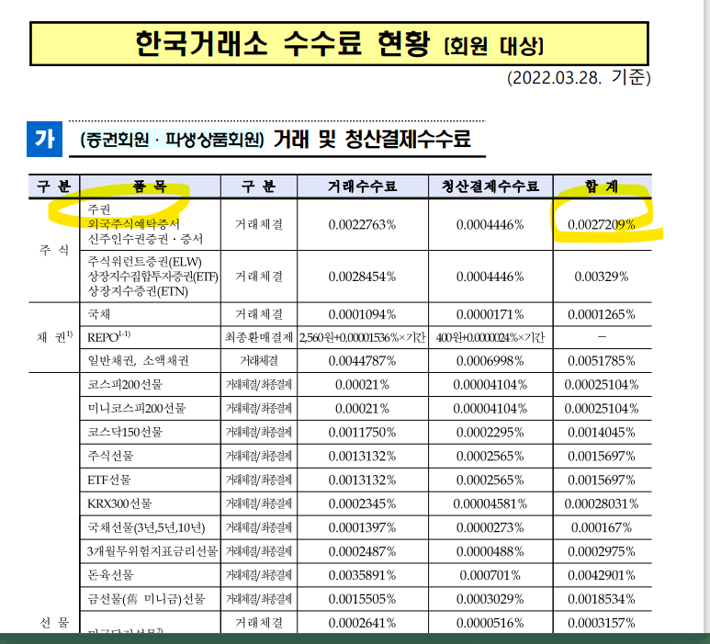This screenshot has width=710, height=644.
Task: Click heading '거래 및 청산결제수수료'
Action: tap(372, 139)
